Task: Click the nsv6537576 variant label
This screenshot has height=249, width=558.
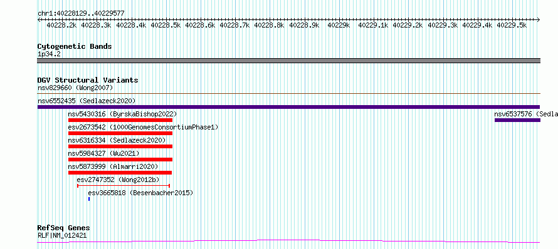Action: [526, 114]
